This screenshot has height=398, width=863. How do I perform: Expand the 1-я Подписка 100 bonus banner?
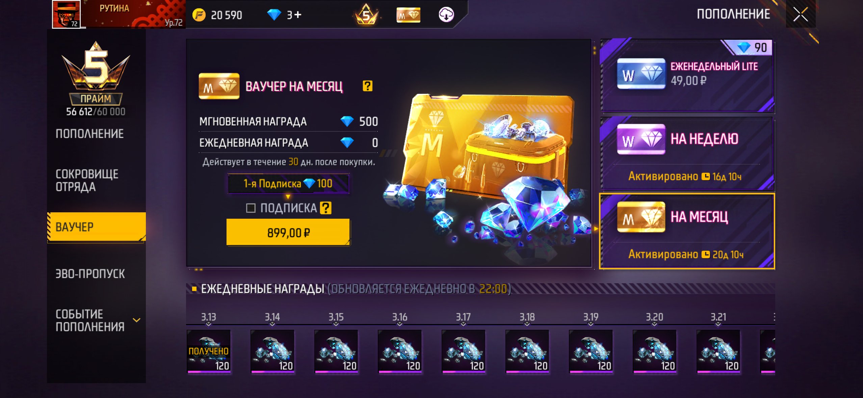point(288,184)
